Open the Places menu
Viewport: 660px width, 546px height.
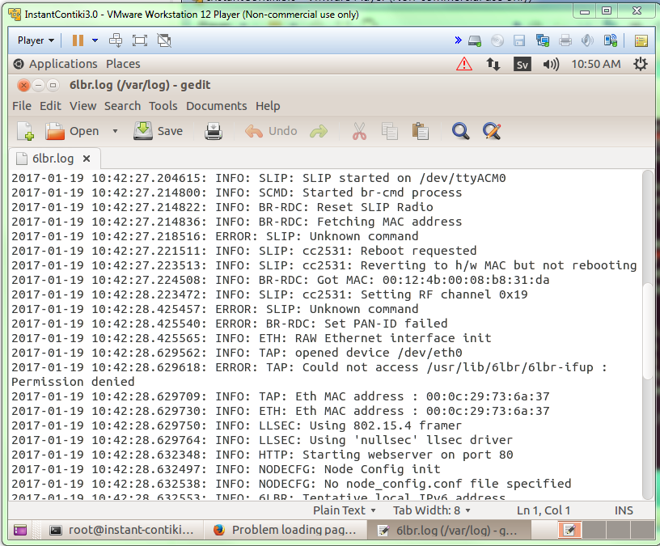(123, 64)
